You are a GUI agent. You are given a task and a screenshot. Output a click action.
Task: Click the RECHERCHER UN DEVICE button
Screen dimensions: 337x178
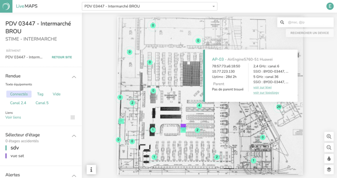[309, 33]
